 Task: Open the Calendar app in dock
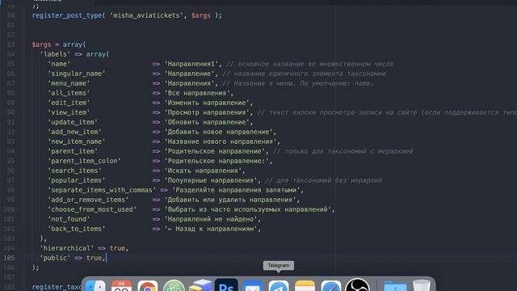point(121,285)
